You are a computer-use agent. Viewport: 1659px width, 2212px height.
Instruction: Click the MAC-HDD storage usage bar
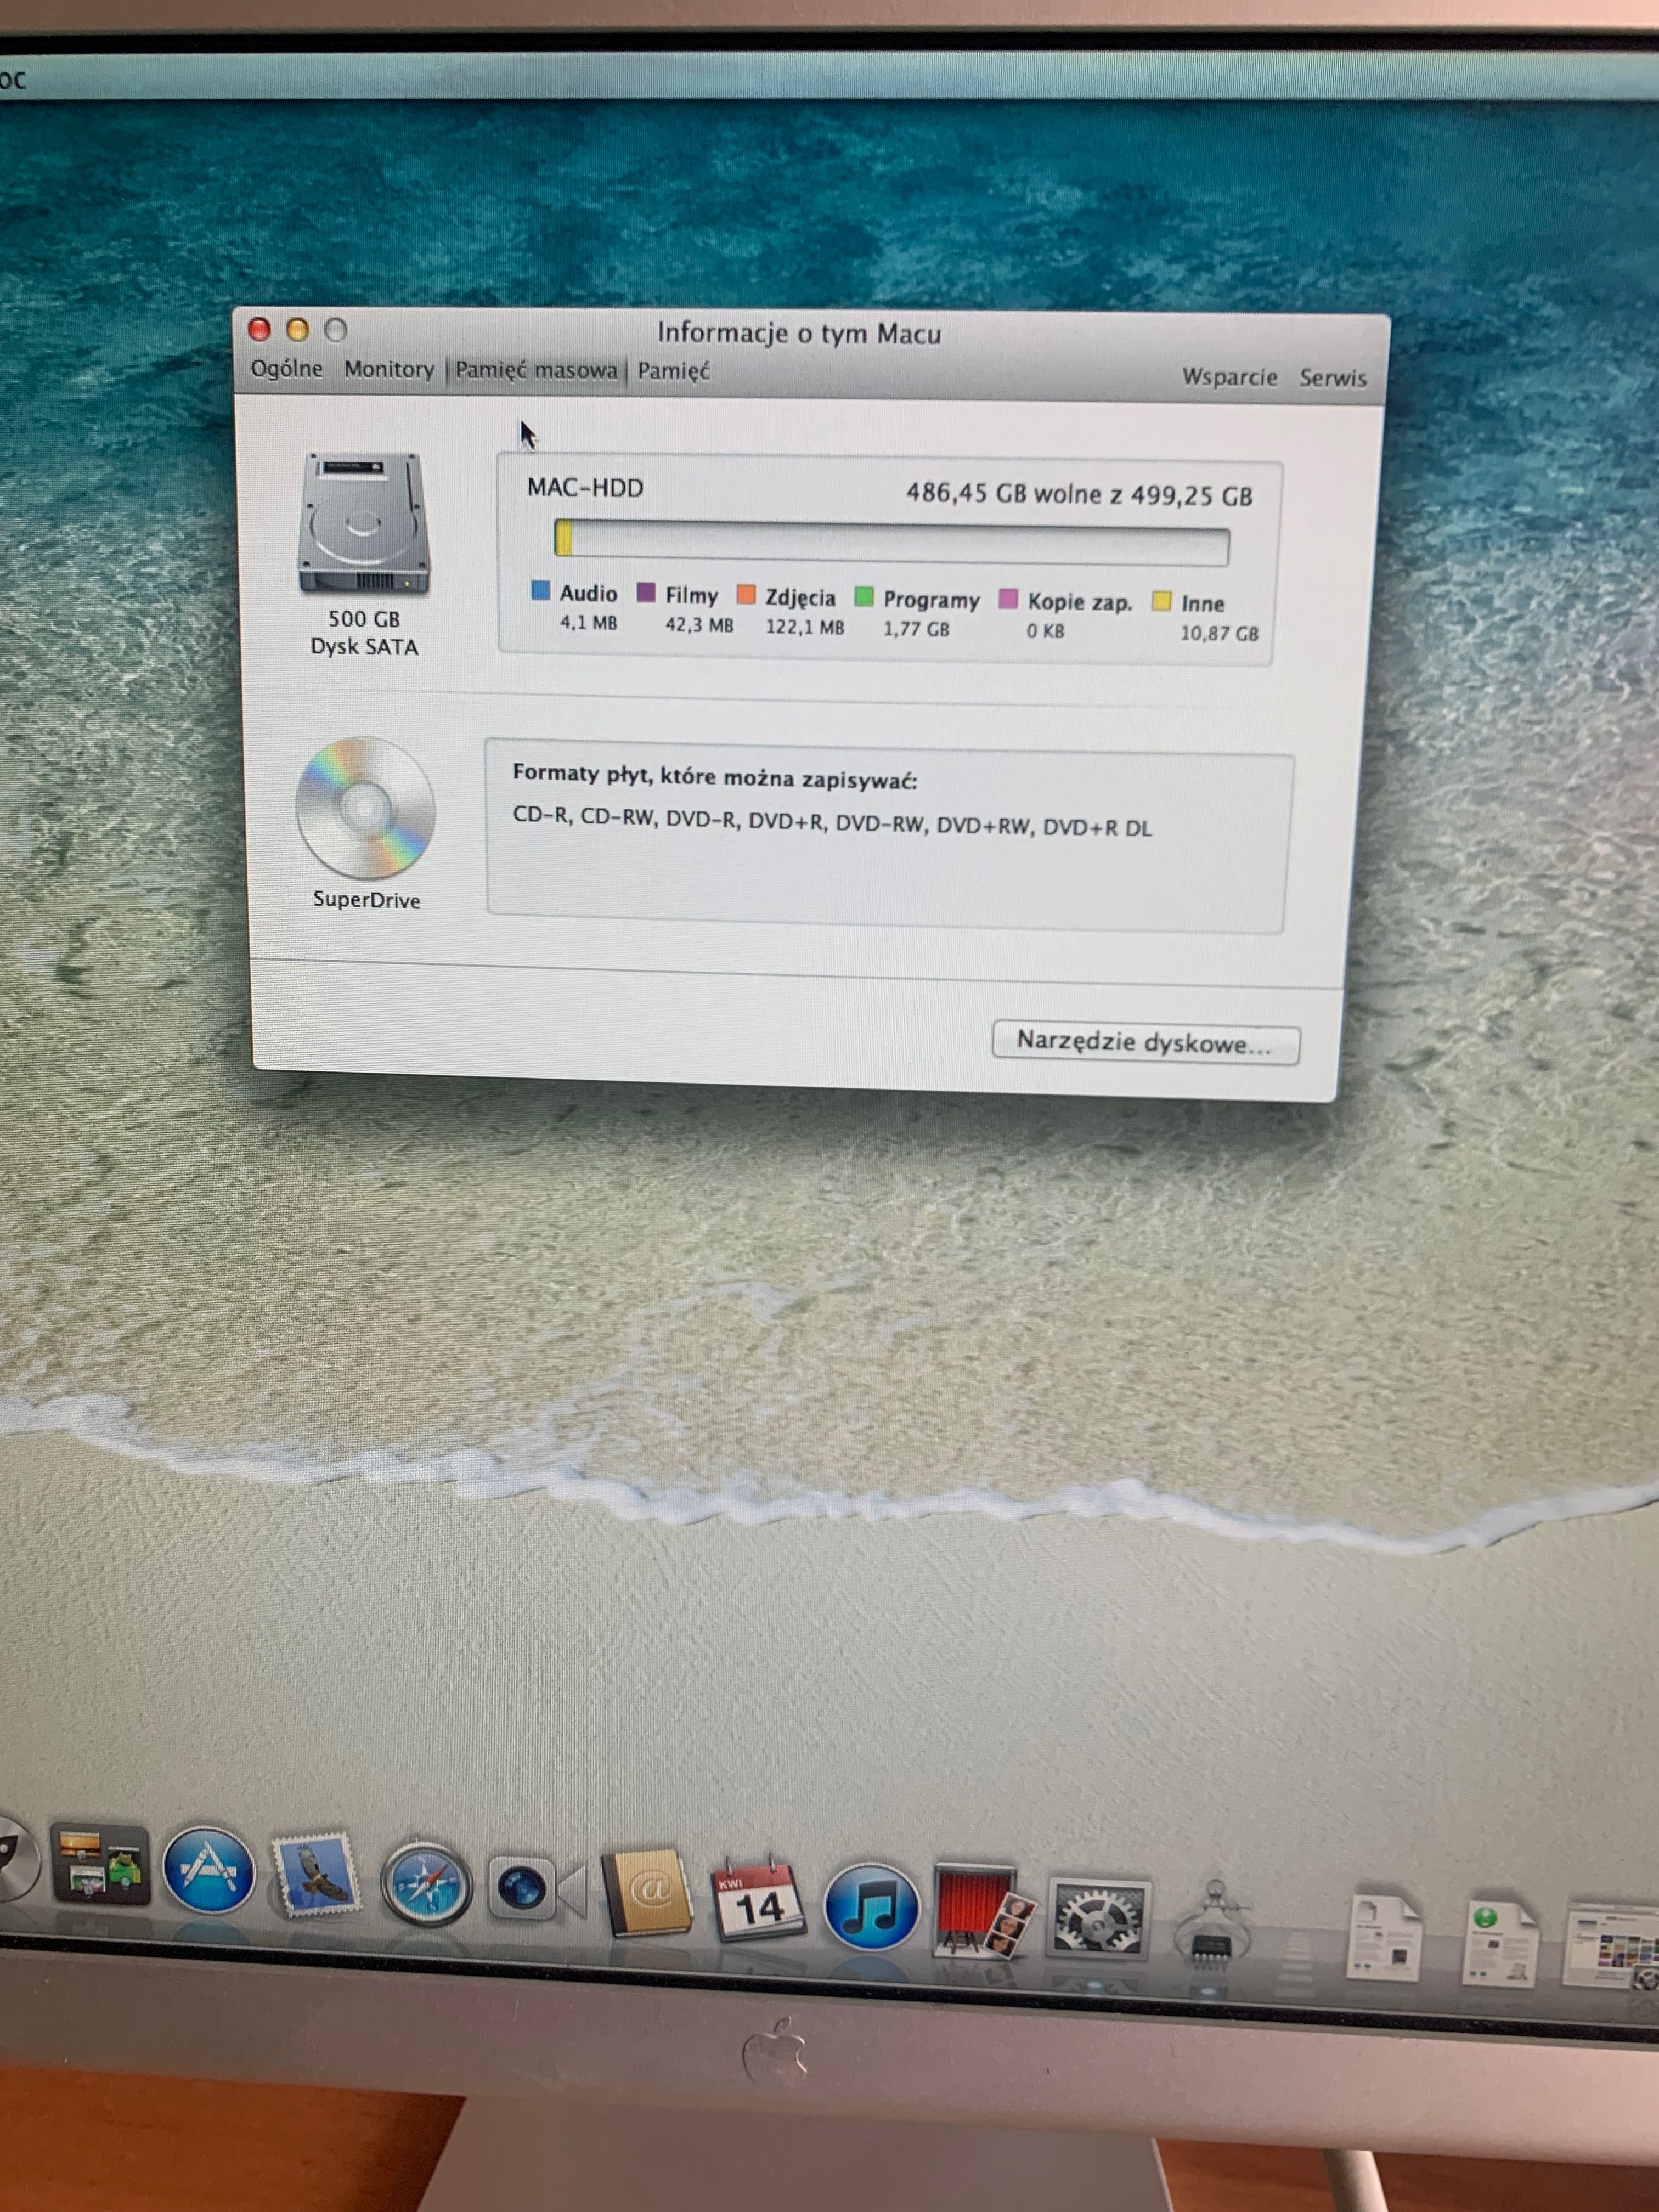pos(892,543)
